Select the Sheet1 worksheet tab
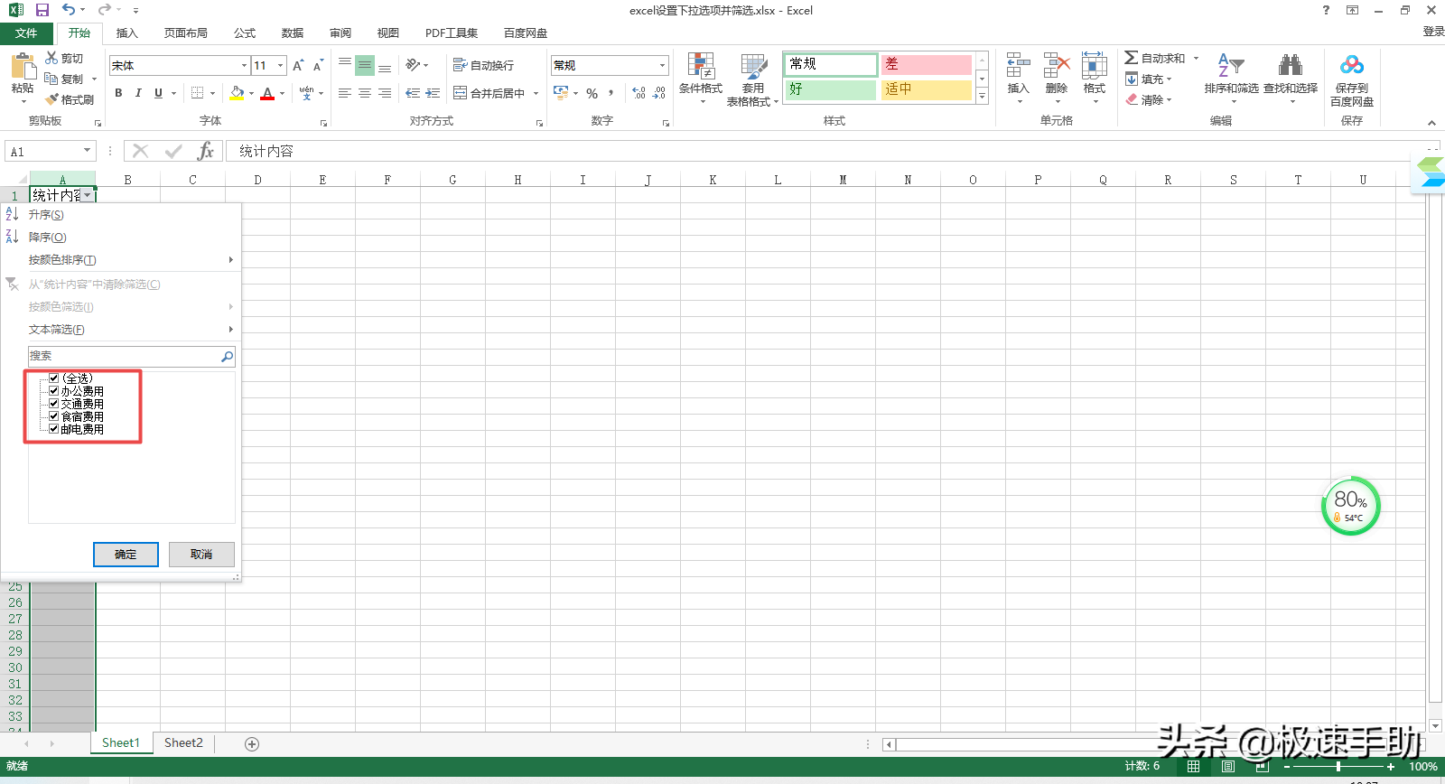Viewport: 1445px width, 784px height. click(121, 743)
